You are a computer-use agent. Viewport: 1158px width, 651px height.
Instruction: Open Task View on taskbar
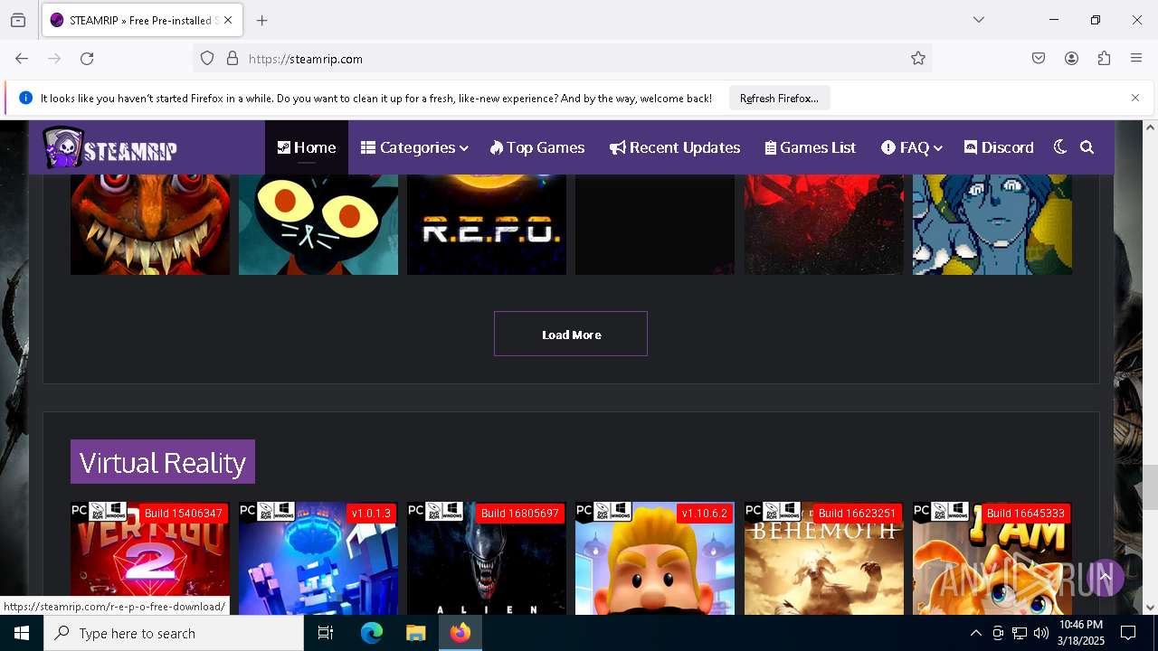pyautogui.click(x=326, y=633)
